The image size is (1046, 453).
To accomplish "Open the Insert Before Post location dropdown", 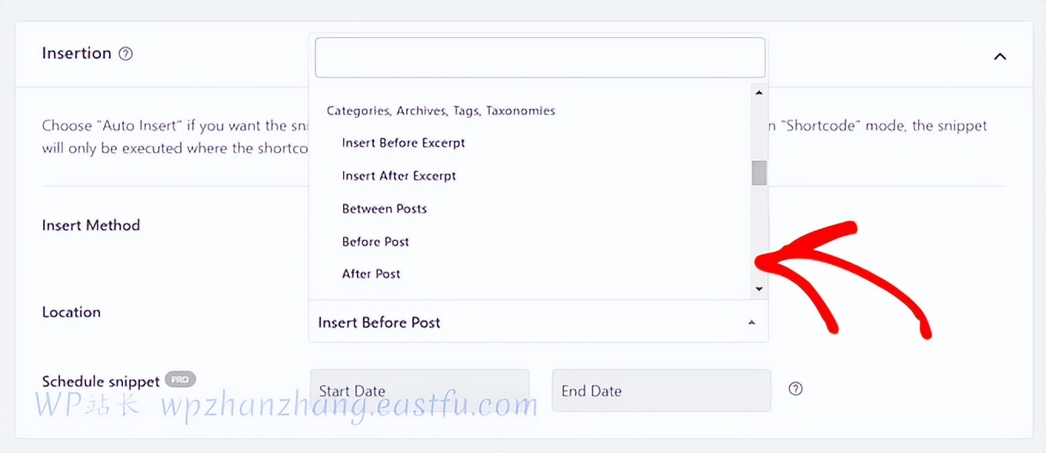I will pos(531,322).
